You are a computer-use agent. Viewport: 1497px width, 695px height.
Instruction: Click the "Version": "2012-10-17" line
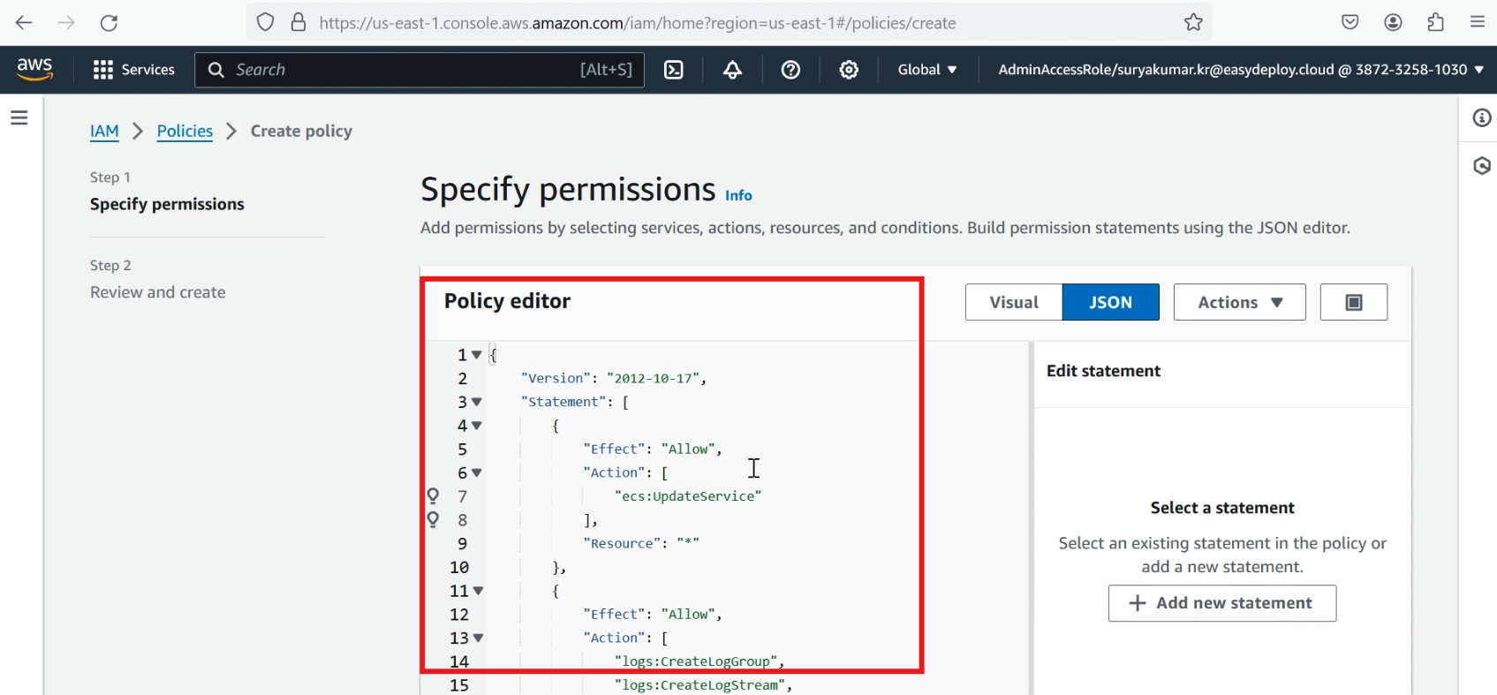[614, 378]
